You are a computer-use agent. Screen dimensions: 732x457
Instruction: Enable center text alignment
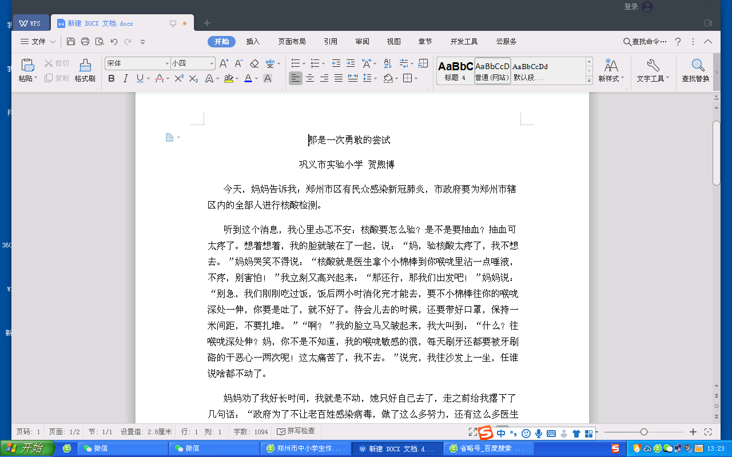310,78
